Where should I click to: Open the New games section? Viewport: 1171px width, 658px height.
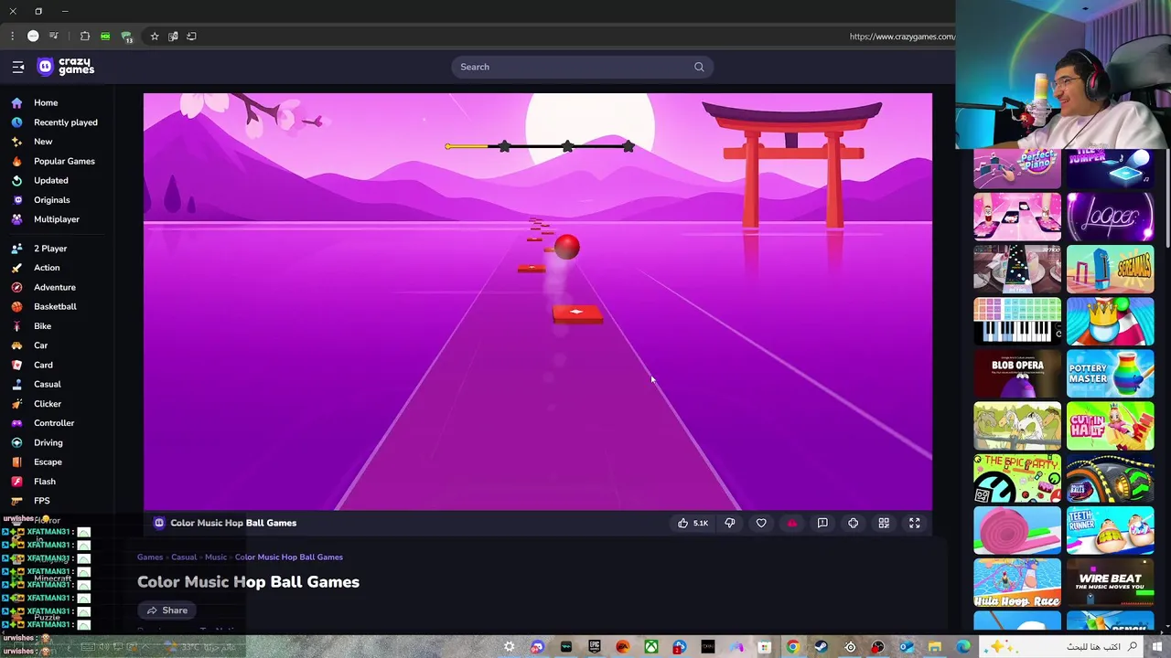43,142
